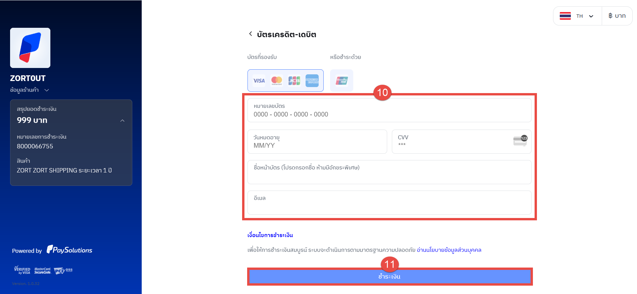Select UnionPay payment option
This screenshot has height=294, width=637.
tap(342, 81)
